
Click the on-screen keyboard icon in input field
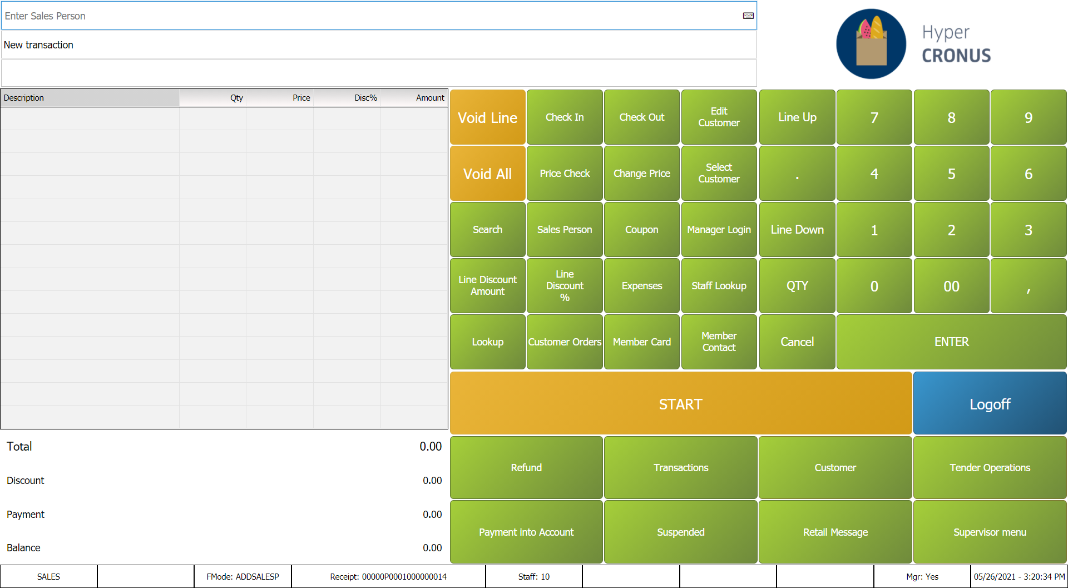[748, 16]
